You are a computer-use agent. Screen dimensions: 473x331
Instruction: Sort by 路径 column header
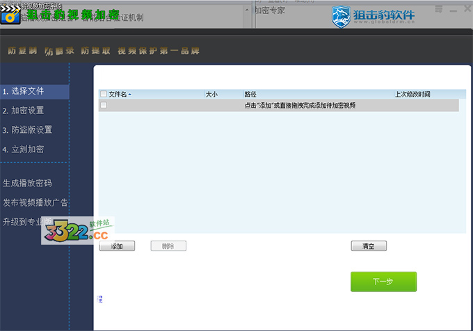point(319,94)
